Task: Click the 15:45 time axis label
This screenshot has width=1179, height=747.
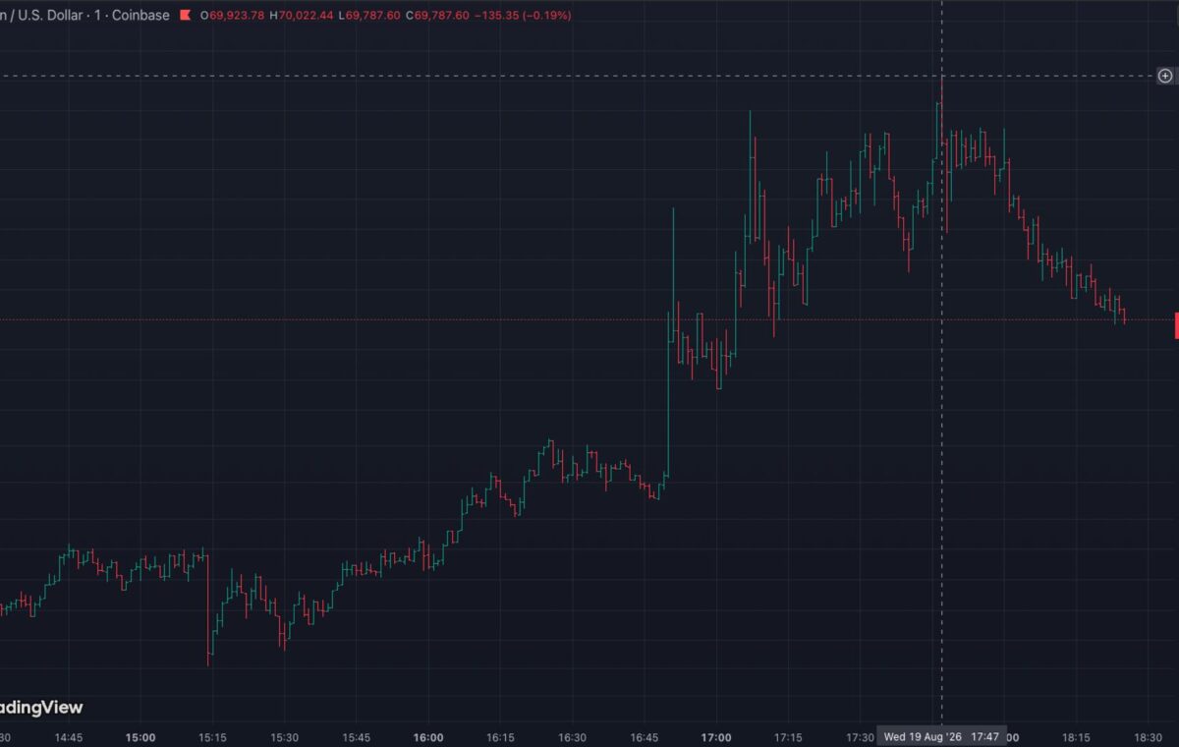Action: (356, 736)
